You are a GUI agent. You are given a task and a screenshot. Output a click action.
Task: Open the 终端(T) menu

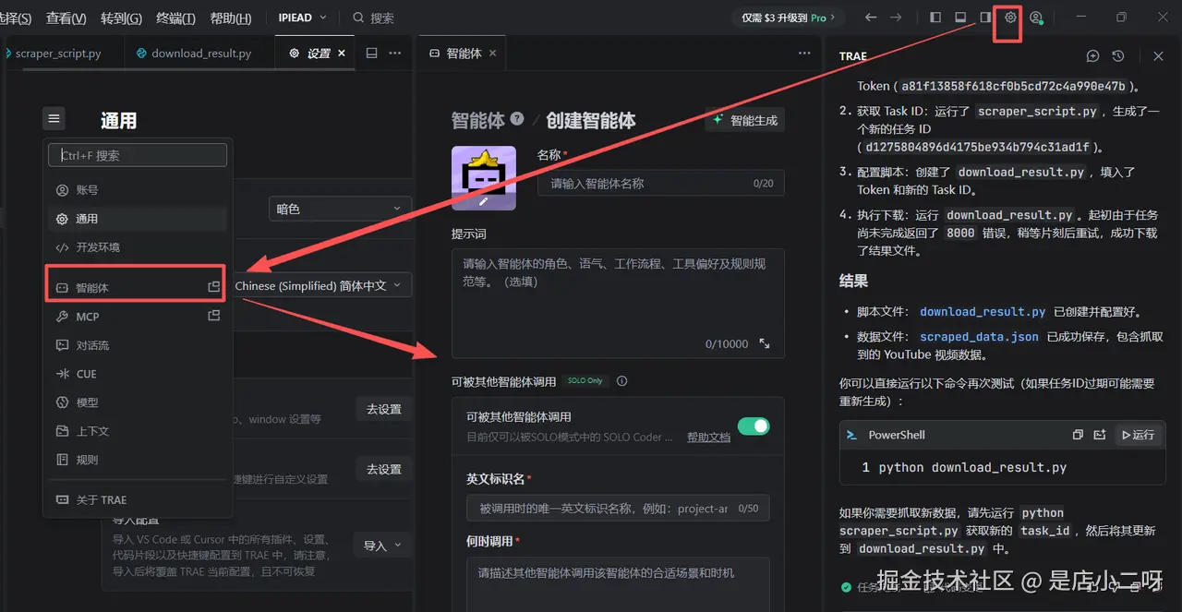pos(175,18)
